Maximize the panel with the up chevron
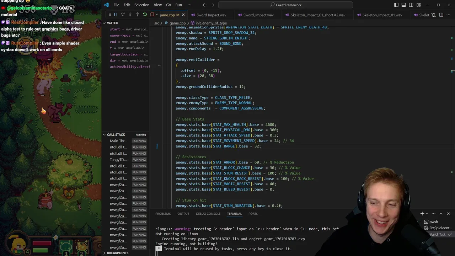The width and height of the screenshot is (455, 256). click(x=441, y=214)
